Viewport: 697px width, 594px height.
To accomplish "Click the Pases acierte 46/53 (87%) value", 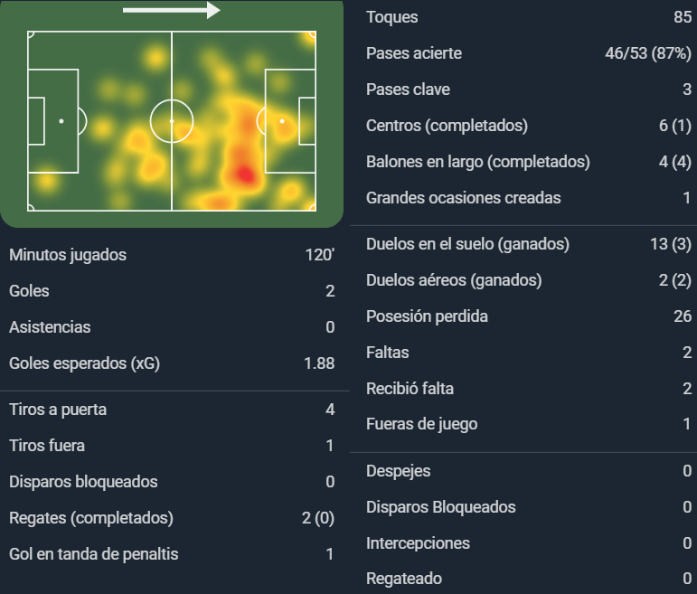I will pos(648,53).
